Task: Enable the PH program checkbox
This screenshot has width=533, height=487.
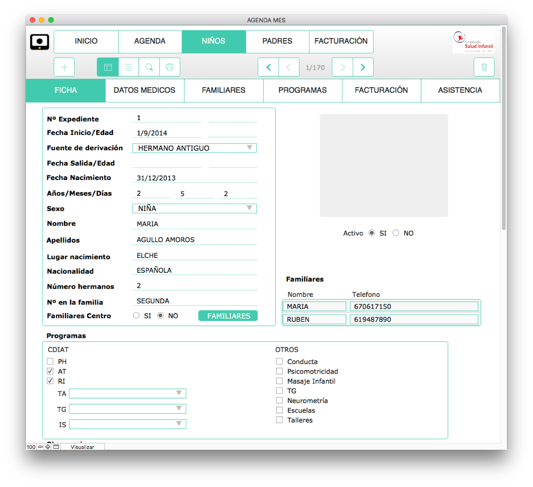Action: 50,361
